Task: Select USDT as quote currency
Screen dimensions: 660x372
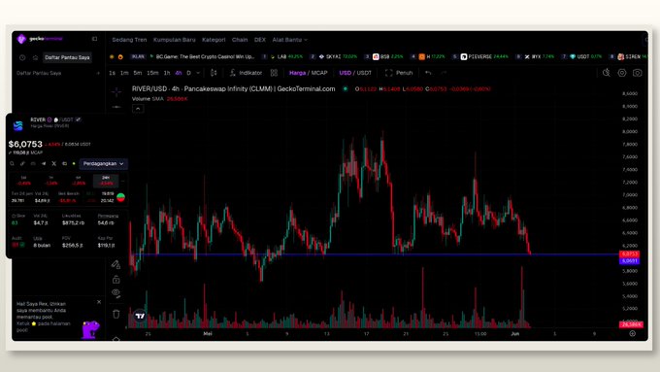Action: point(364,73)
